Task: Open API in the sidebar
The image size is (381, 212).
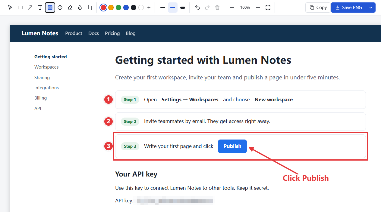Action: [x=38, y=109]
